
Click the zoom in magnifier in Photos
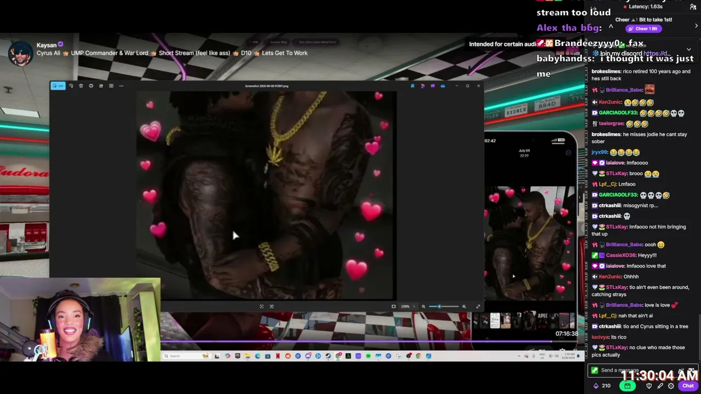click(464, 306)
